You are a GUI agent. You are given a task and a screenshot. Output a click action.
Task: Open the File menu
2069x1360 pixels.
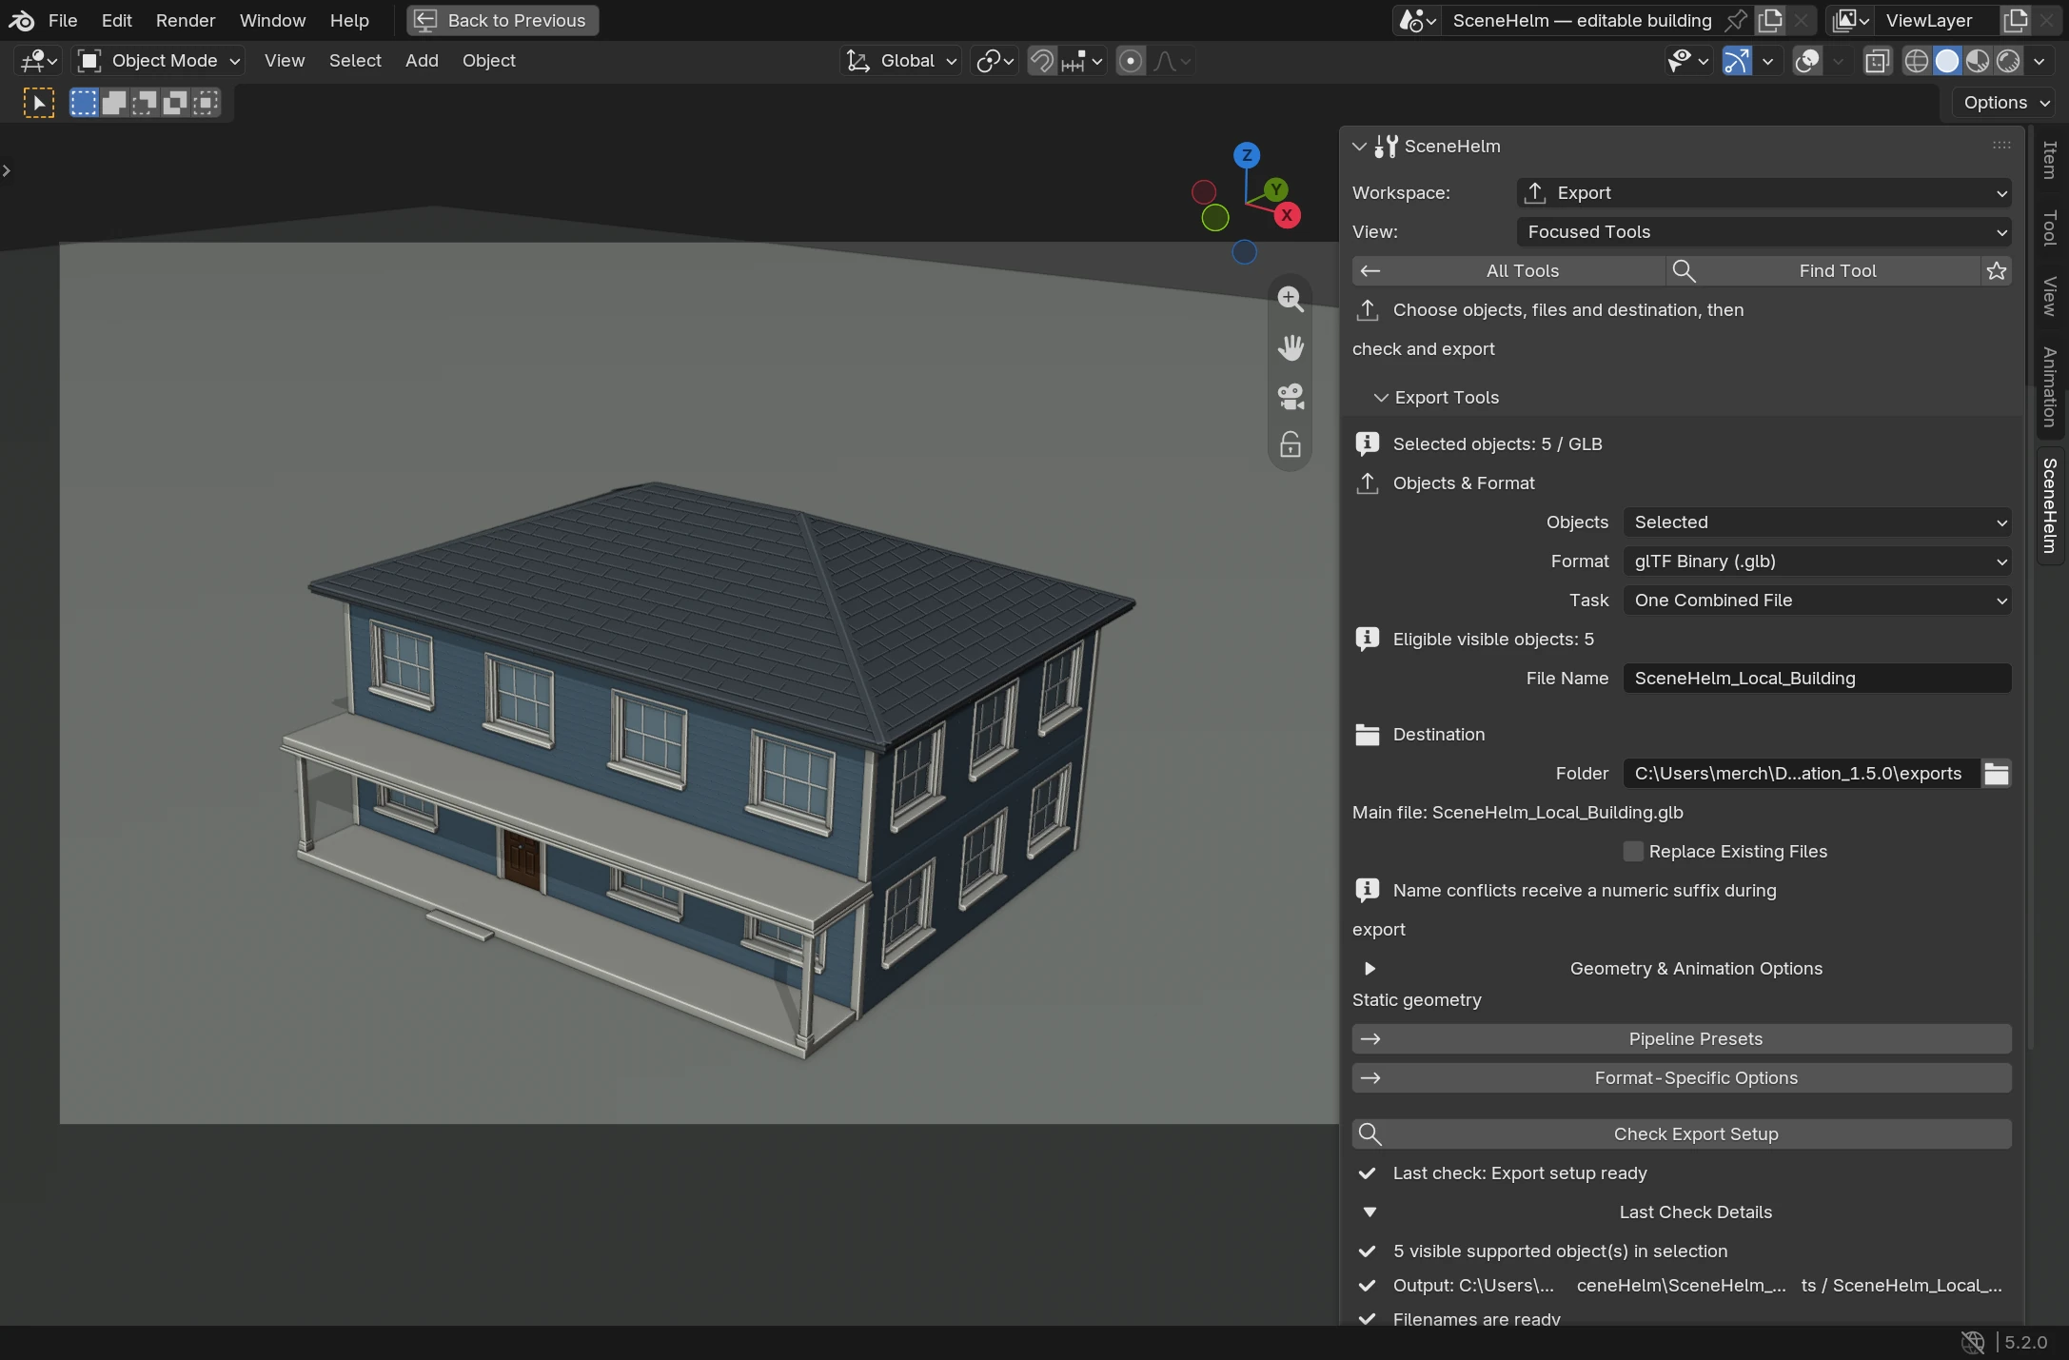63,20
